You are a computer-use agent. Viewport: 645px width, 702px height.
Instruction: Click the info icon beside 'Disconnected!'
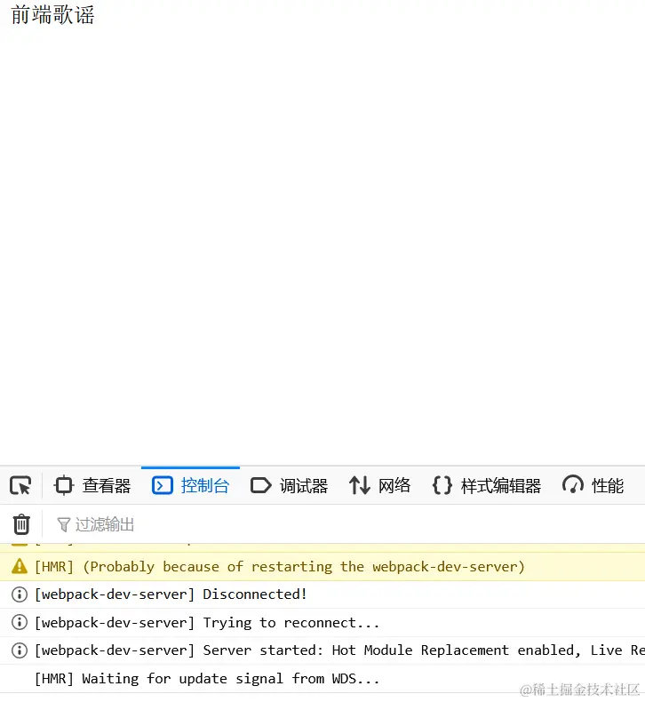coord(20,594)
